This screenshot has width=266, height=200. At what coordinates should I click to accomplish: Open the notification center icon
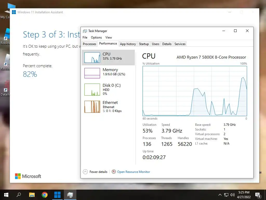pos(258,195)
